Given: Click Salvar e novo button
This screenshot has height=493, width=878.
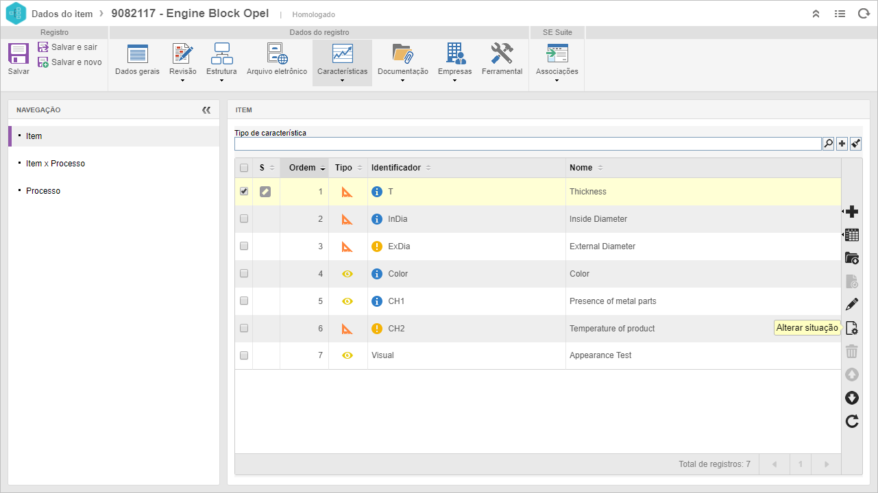Looking at the screenshot, I should [69, 62].
